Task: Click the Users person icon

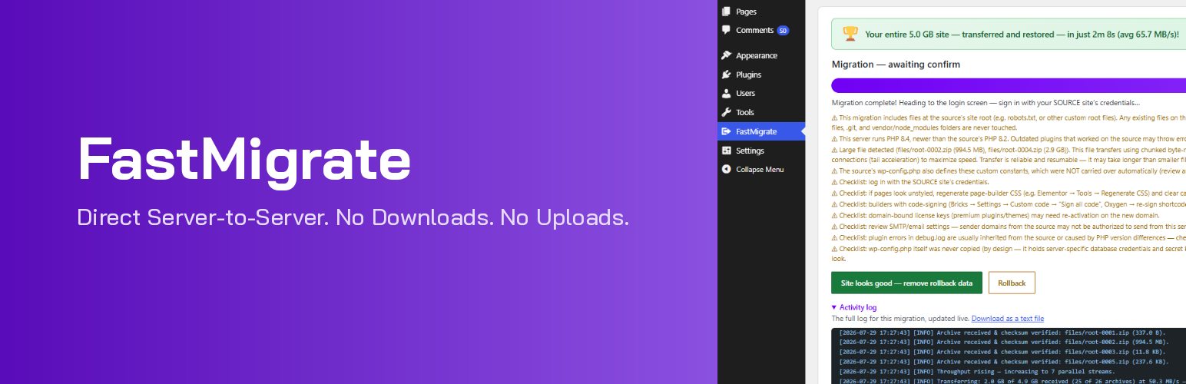Action: [727, 93]
